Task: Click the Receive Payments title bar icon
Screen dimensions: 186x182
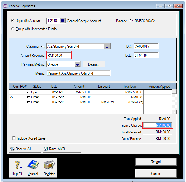Action: [5, 6]
